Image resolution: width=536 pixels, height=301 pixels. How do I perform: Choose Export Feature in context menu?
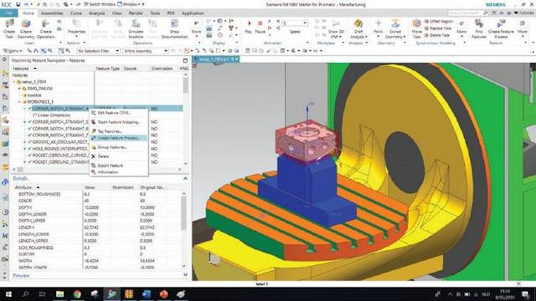point(119,166)
